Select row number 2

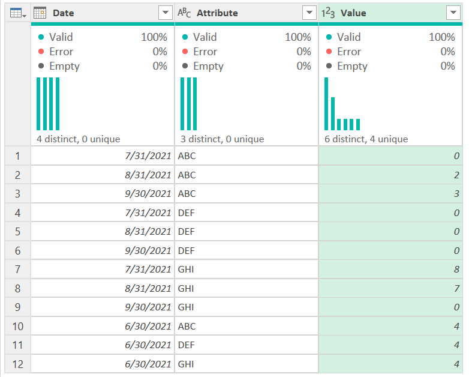click(17, 175)
